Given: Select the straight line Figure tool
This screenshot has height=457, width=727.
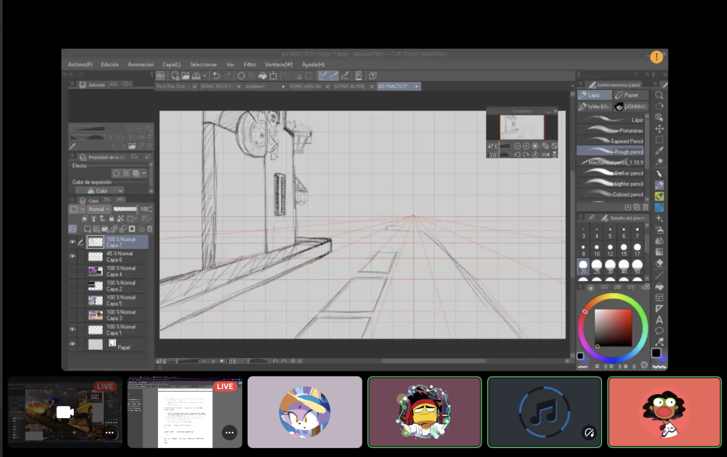Looking at the screenshot, I should coord(659,275).
